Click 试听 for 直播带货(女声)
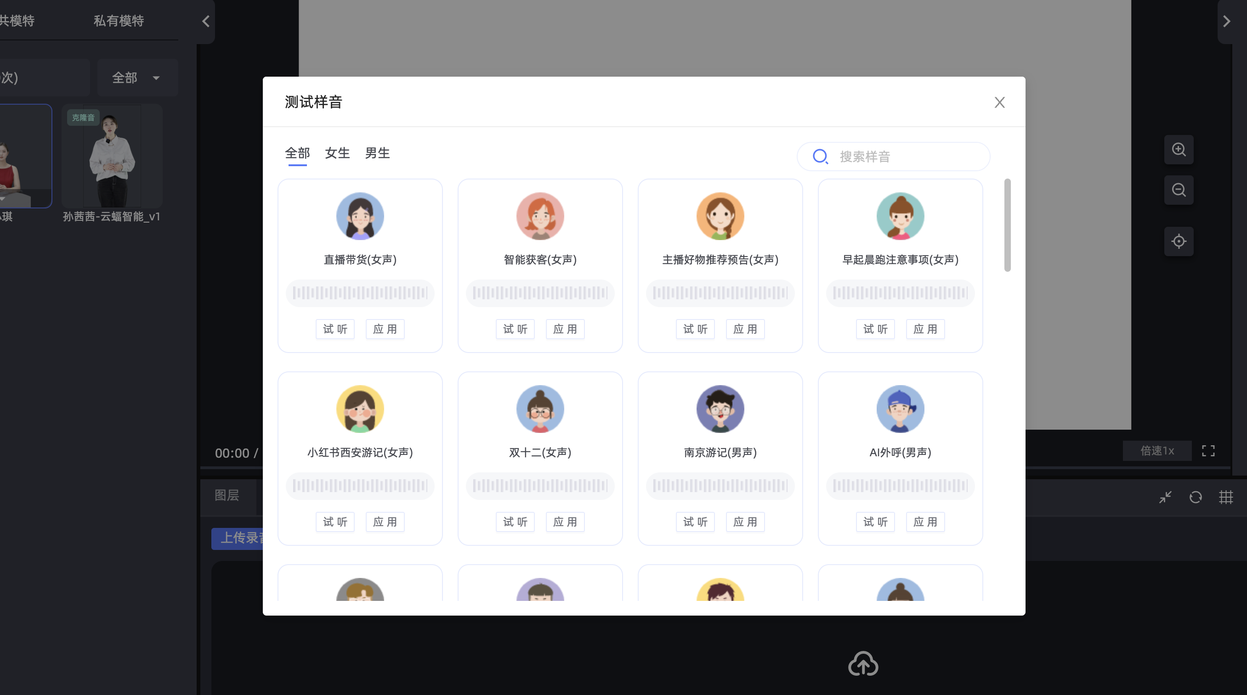Screen dimensions: 1247x695 pyautogui.click(x=335, y=329)
